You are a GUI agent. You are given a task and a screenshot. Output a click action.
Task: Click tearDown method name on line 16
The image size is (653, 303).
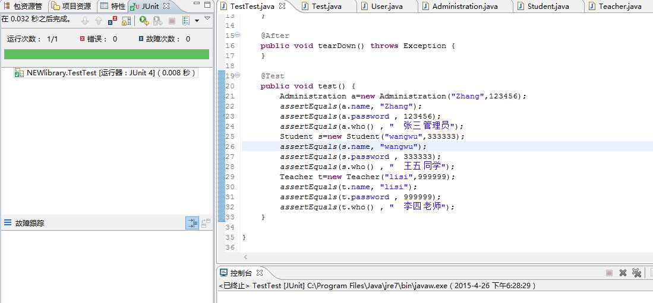click(x=337, y=46)
